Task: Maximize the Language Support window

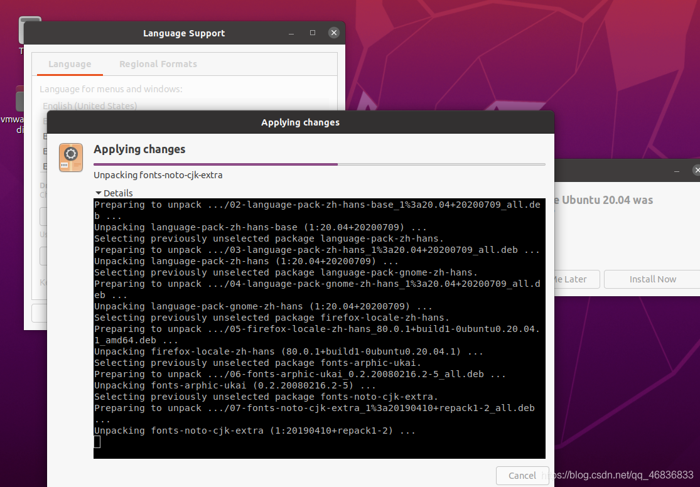Action: click(313, 33)
